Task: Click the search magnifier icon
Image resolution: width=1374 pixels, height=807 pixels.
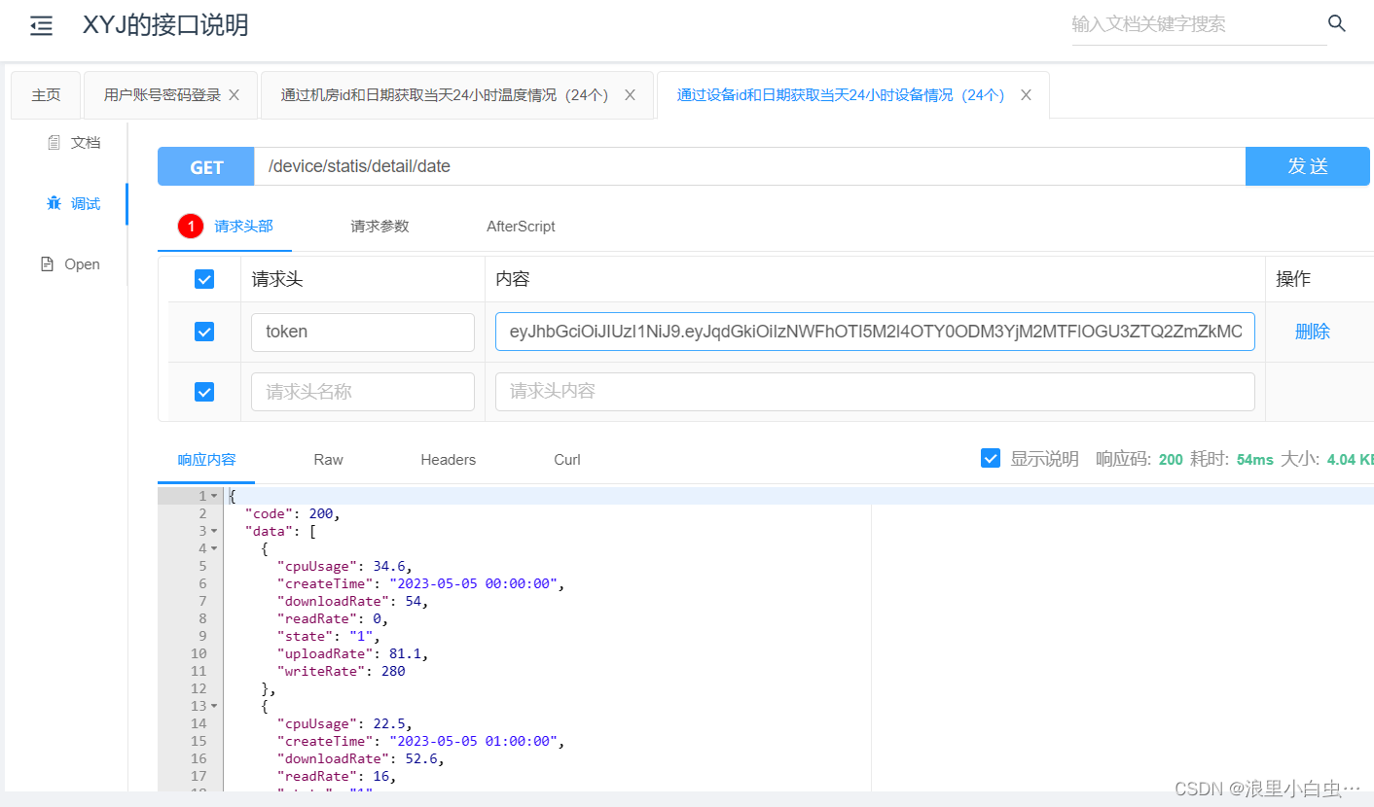Action: tap(1337, 23)
